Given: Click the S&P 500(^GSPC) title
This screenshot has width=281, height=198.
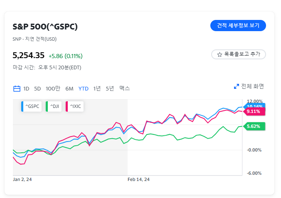Looking at the screenshot, I should [x=45, y=27].
